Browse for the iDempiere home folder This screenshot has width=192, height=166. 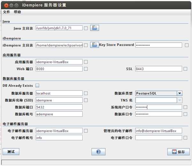(x=94, y=45)
